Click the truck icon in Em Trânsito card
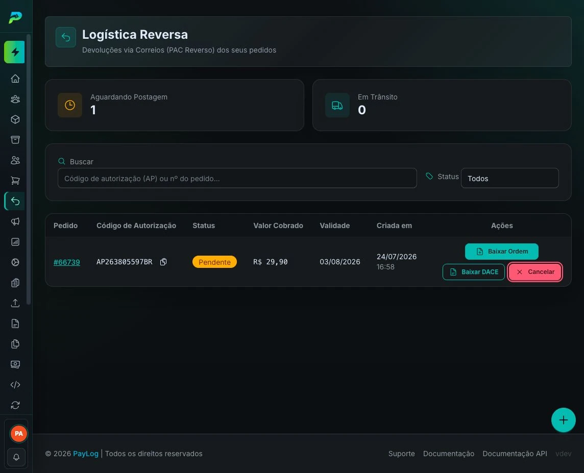584x473 pixels. point(337,105)
